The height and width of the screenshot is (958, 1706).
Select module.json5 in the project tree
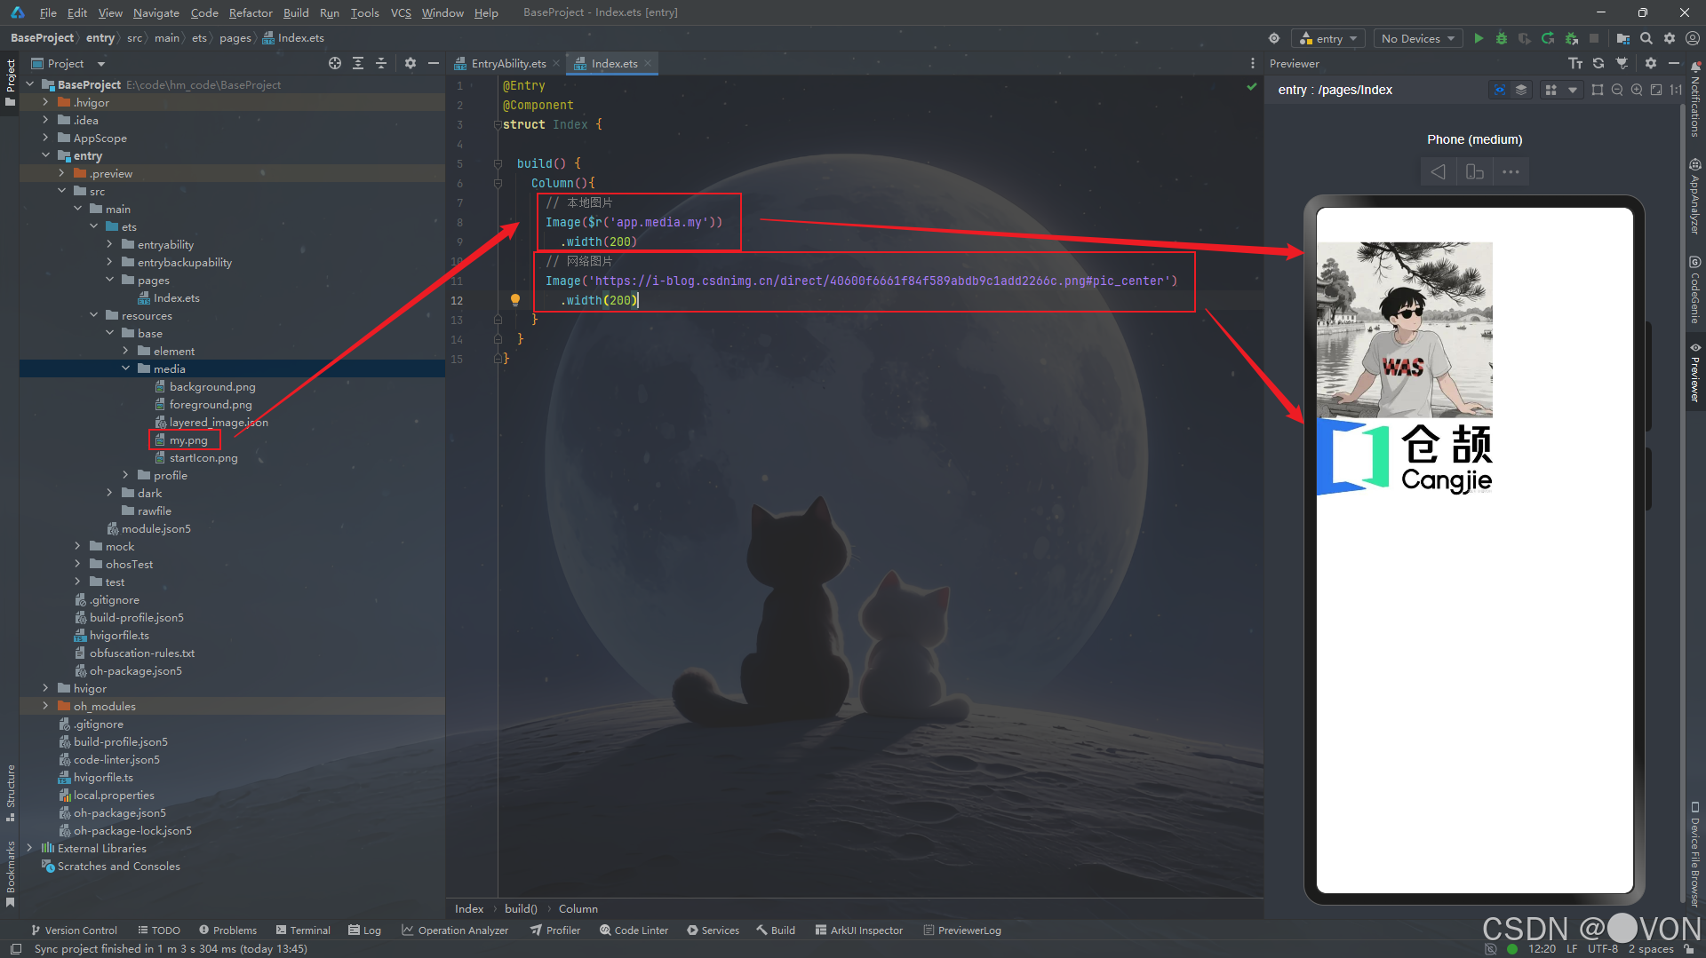(x=155, y=528)
